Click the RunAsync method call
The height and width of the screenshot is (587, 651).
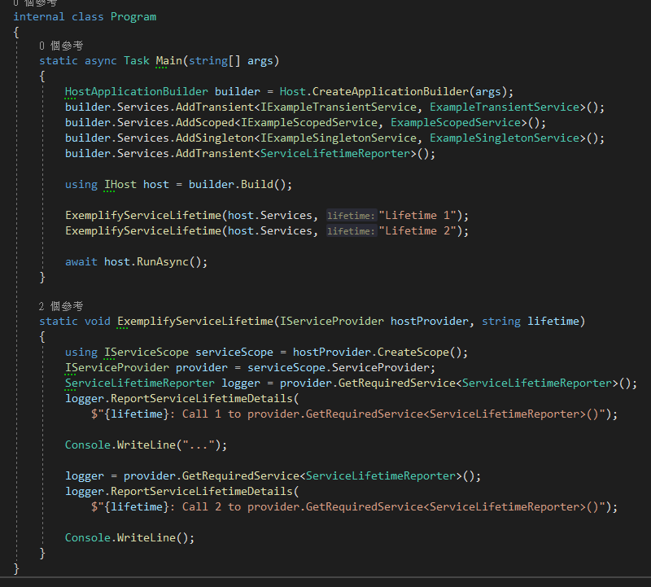[x=162, y=262]
